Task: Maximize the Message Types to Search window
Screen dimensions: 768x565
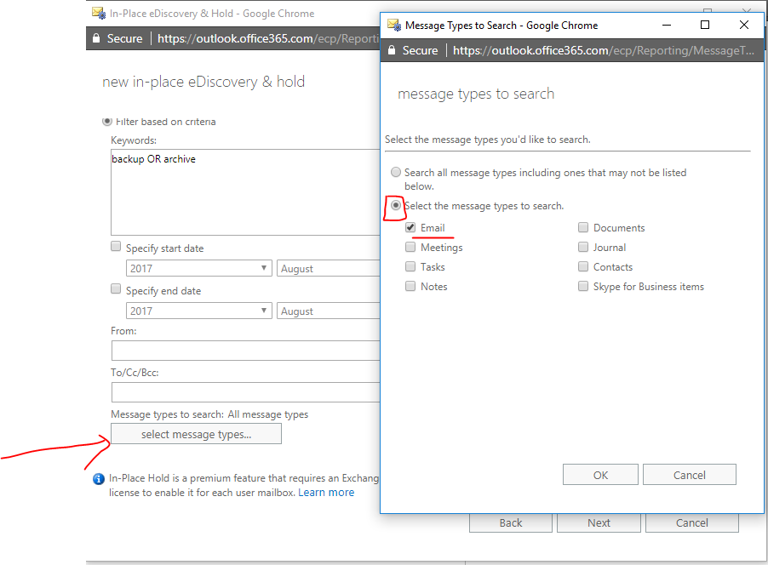Action: 705,25
